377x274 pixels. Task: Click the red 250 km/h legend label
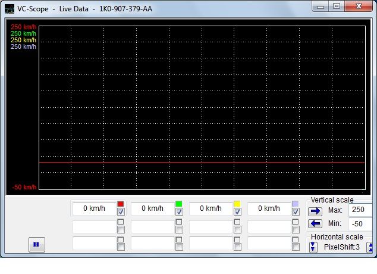point(23,27)
